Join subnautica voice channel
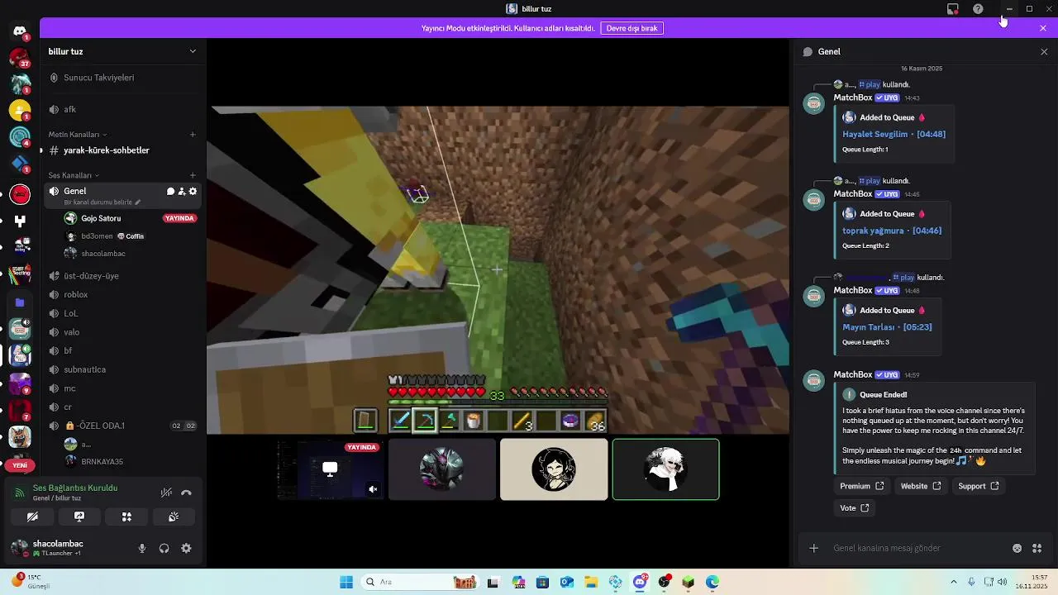Image resolution: width=1058 pixels, height=595 pixels. point(123,369)
